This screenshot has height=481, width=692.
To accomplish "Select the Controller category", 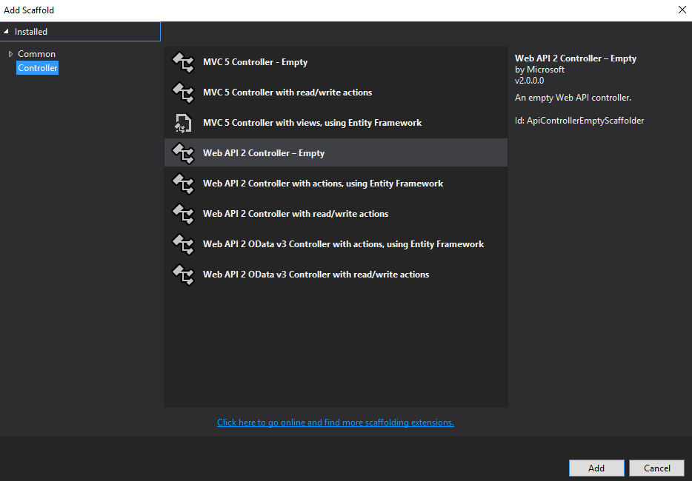I will [x=38, y=68].
